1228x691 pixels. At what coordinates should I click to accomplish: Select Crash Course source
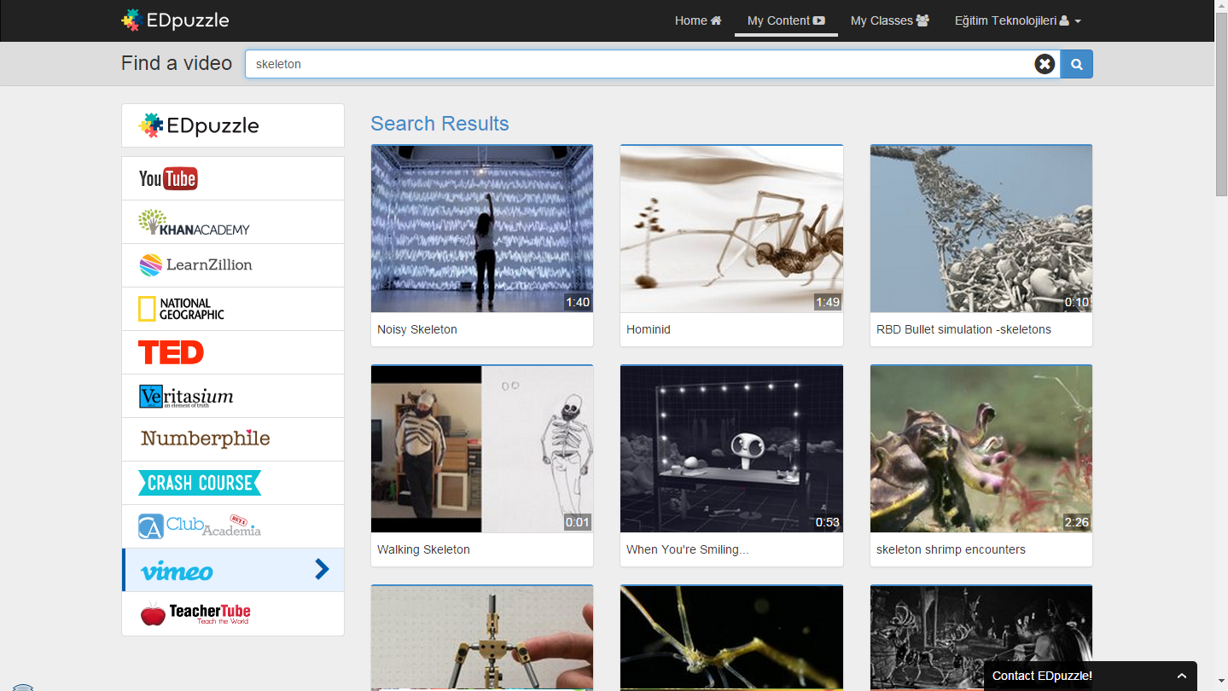coord(233,483)
